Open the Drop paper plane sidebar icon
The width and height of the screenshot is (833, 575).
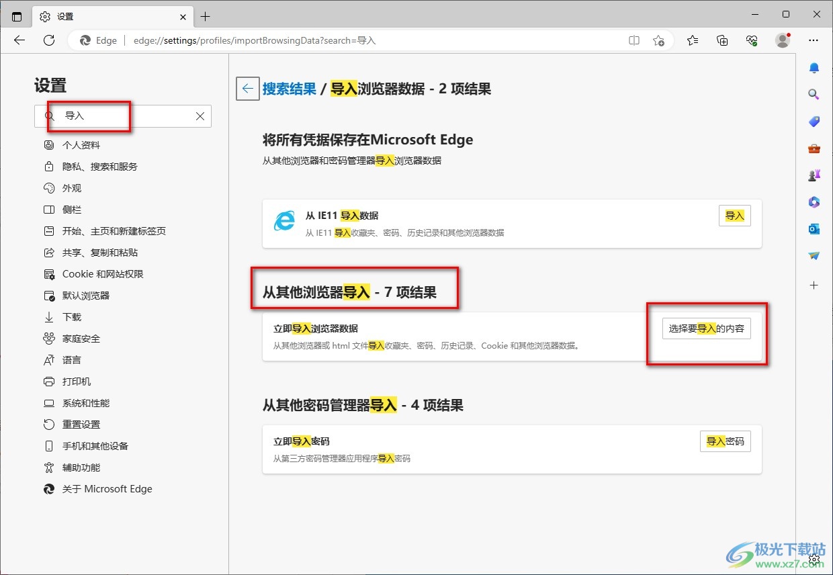tap(814, 256)
